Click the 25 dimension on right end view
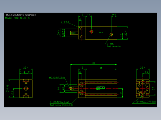Screen dimensions: 161x120 153,88
